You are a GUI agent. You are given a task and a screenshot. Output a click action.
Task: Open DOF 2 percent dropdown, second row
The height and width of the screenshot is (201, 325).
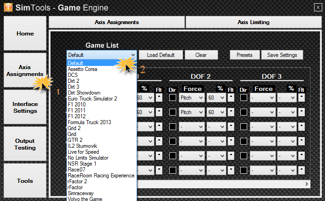[x=216, y=112]
